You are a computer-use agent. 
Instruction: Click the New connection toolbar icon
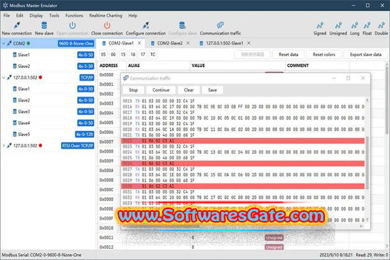pos(17,25)
